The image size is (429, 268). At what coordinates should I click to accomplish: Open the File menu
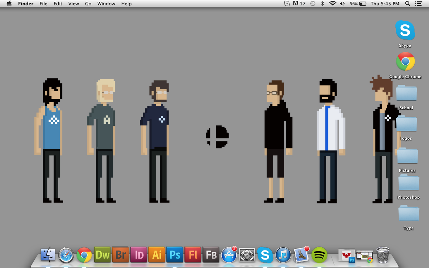(x=43, y=4)
